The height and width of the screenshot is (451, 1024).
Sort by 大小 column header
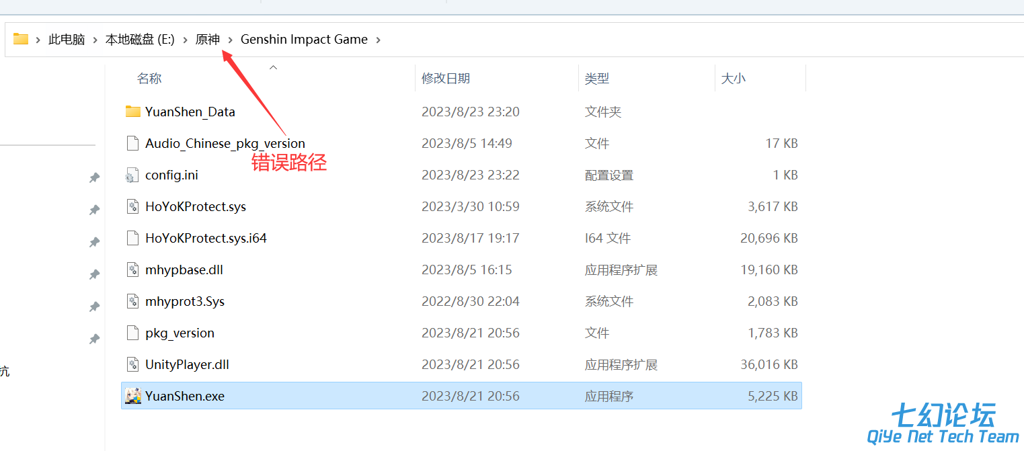(x=734, y=79)
